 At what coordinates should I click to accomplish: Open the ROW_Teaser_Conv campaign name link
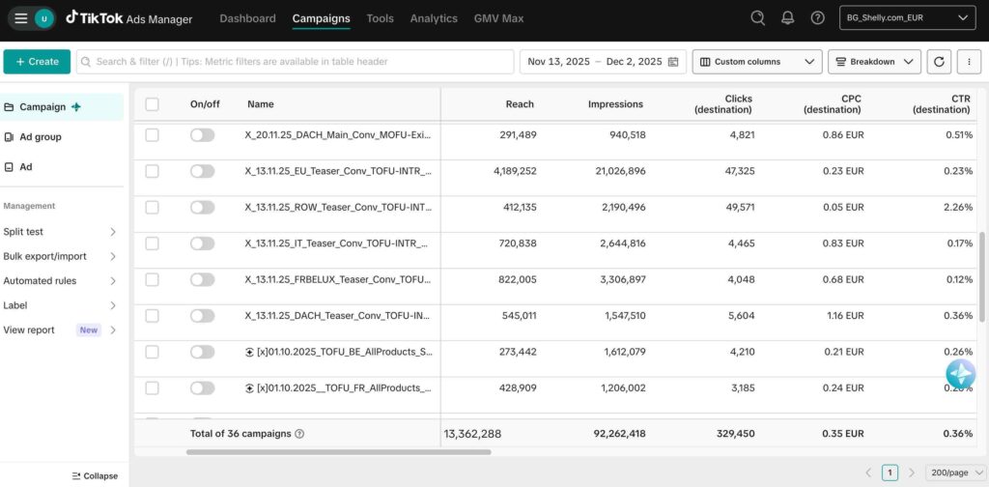(337, 207)
